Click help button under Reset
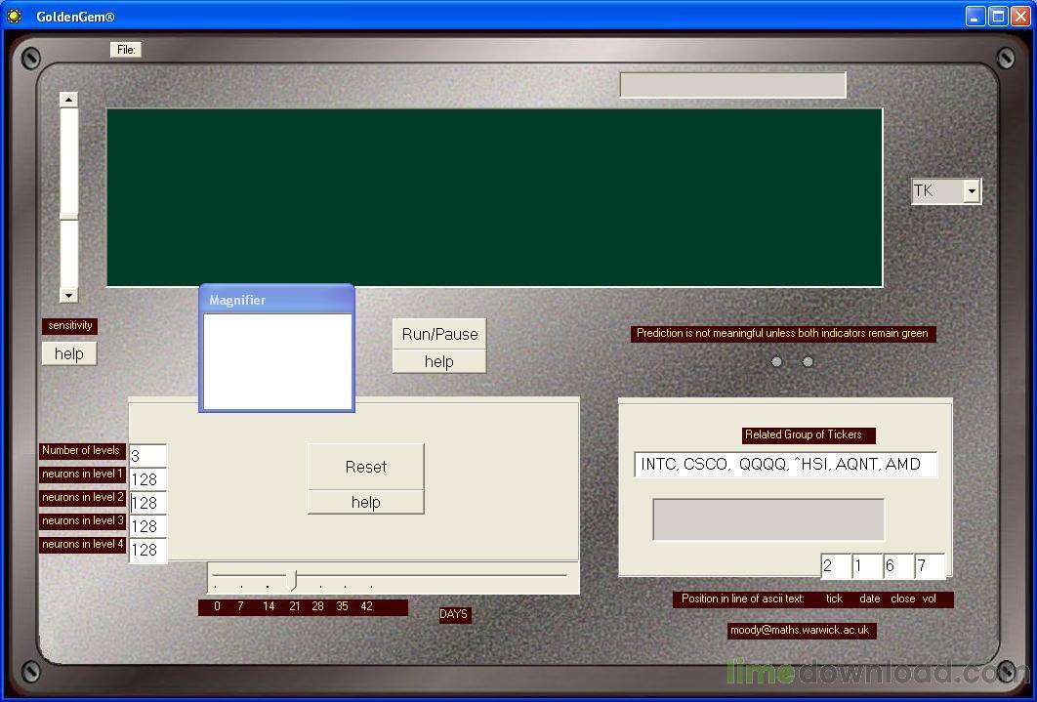The width and height of the screenshot is (1037, 702). [365, 502]
